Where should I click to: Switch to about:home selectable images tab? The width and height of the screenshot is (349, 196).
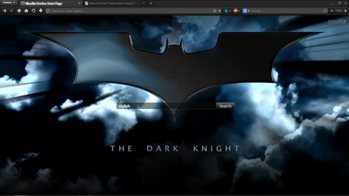click(x=115, y=3)
